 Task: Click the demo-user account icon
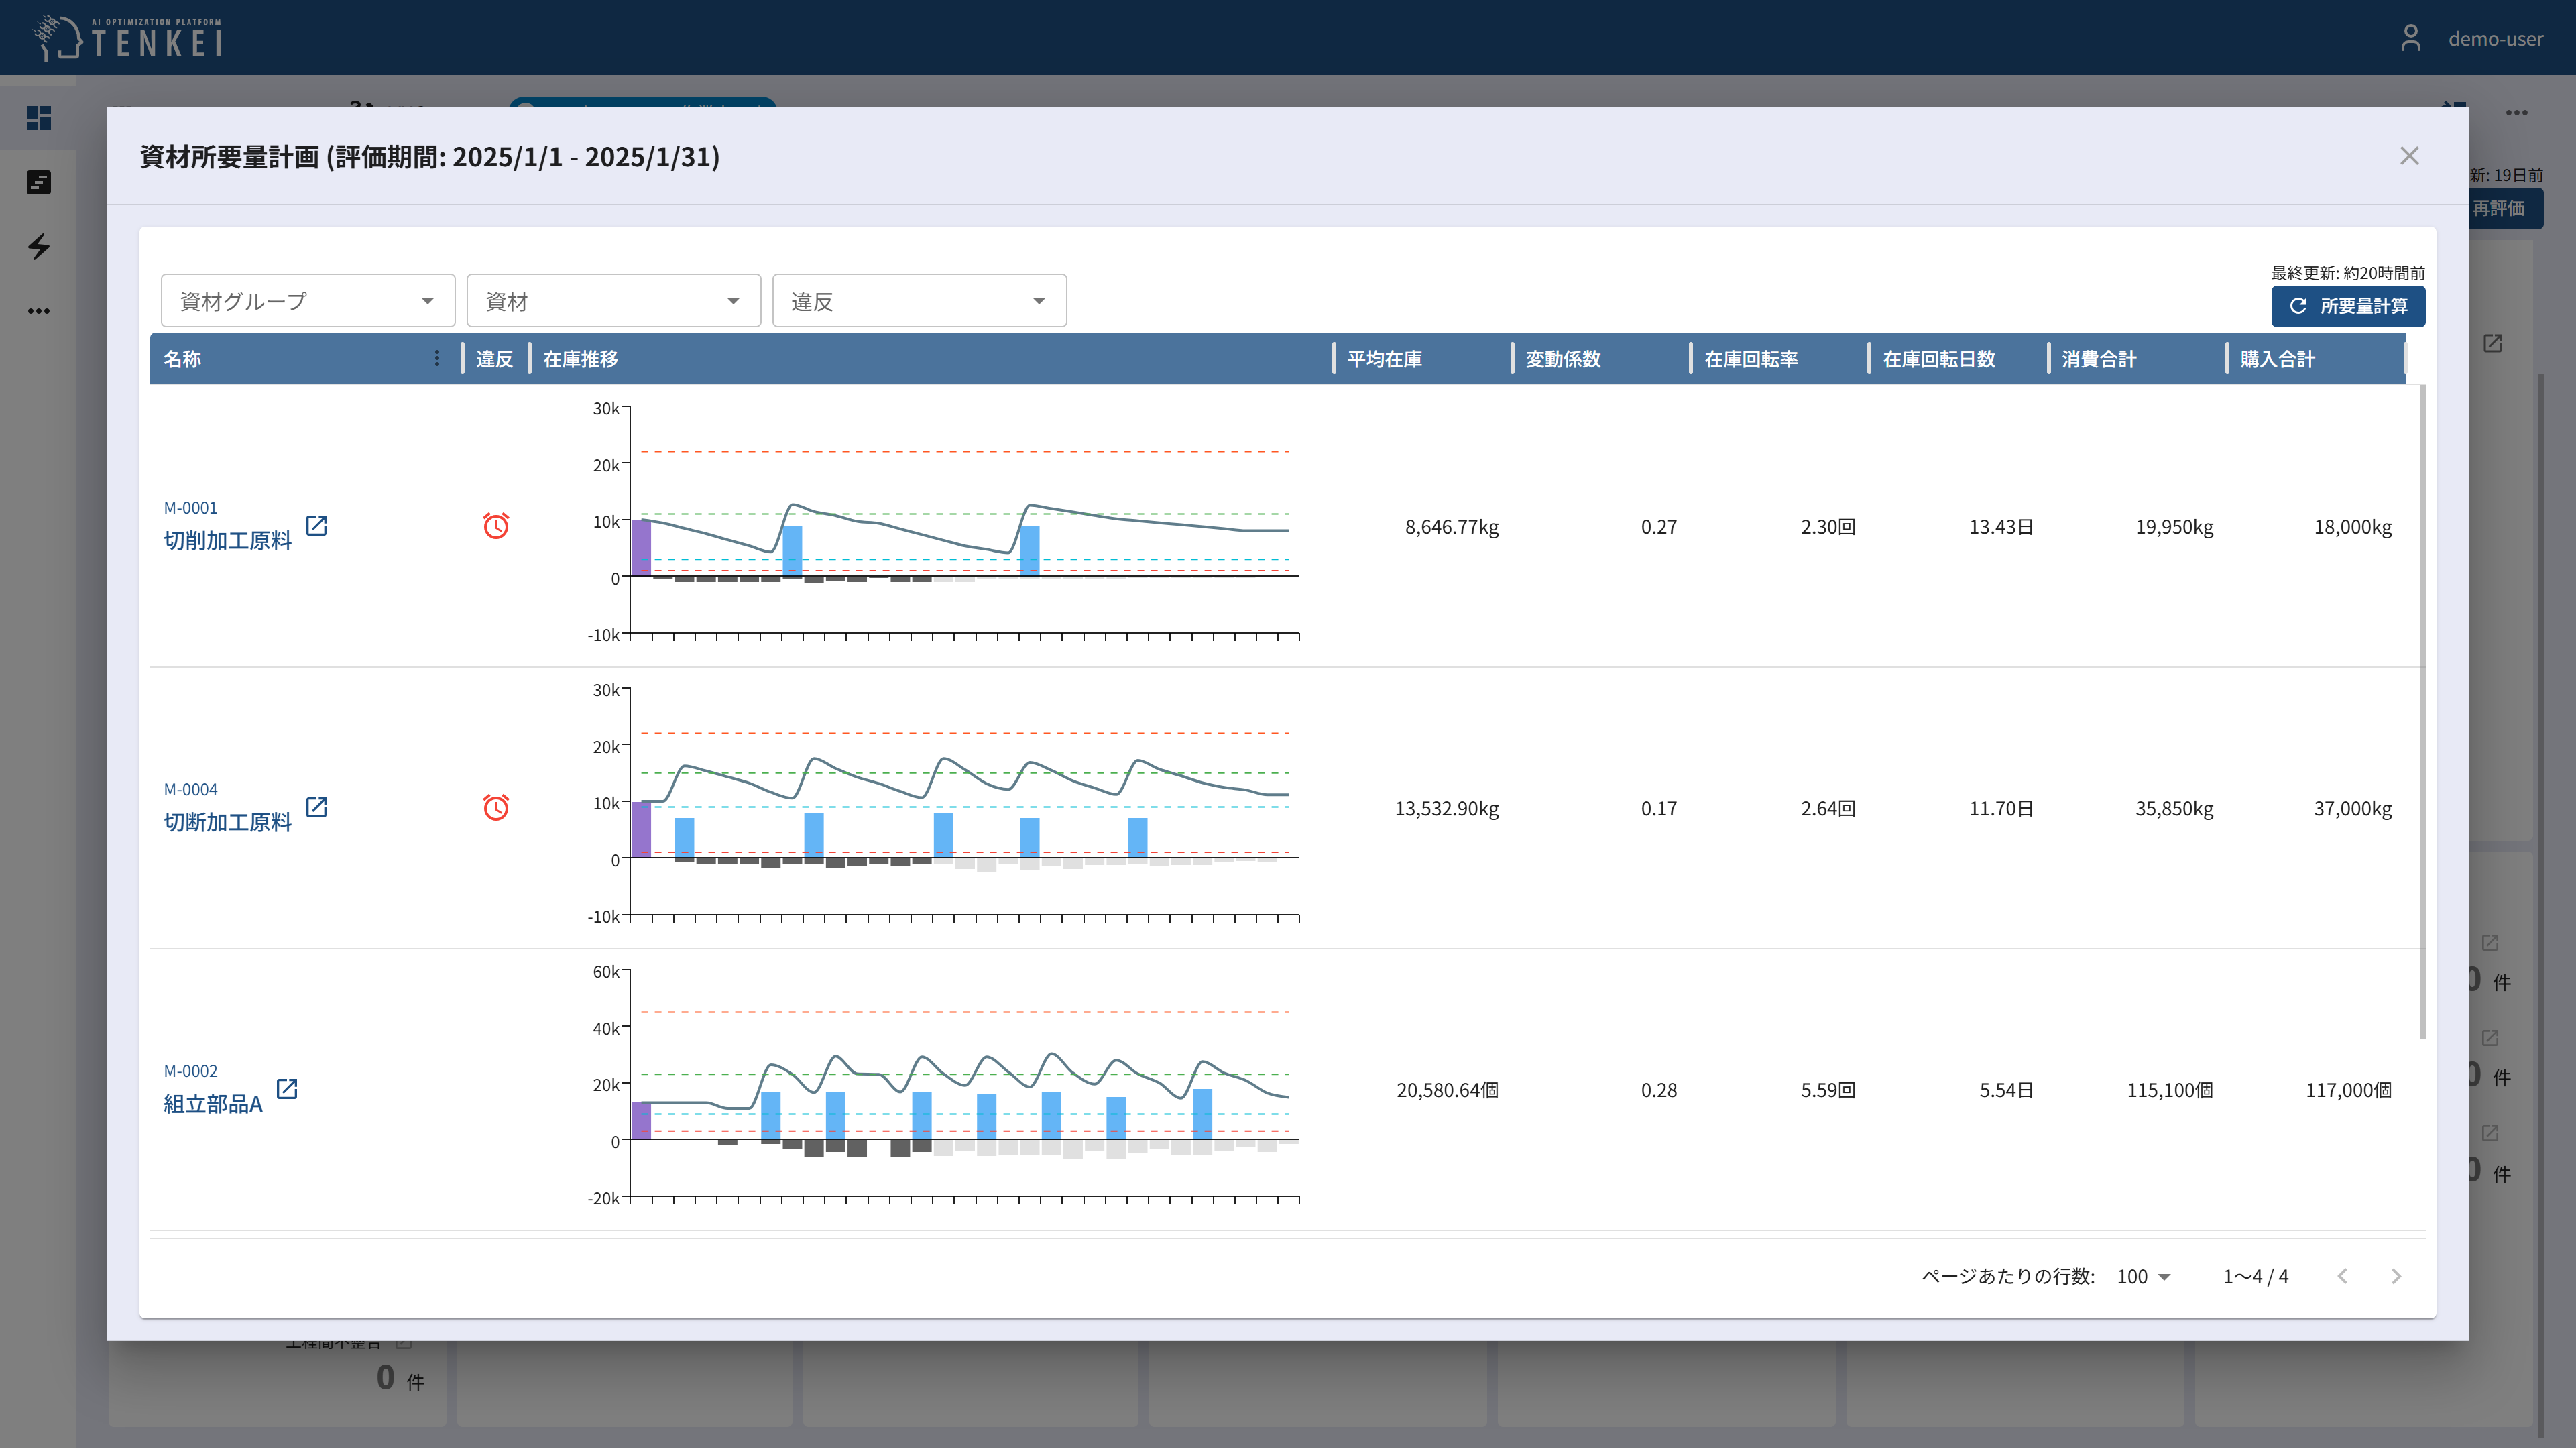pyautogui.click(x=2411, y=38)
